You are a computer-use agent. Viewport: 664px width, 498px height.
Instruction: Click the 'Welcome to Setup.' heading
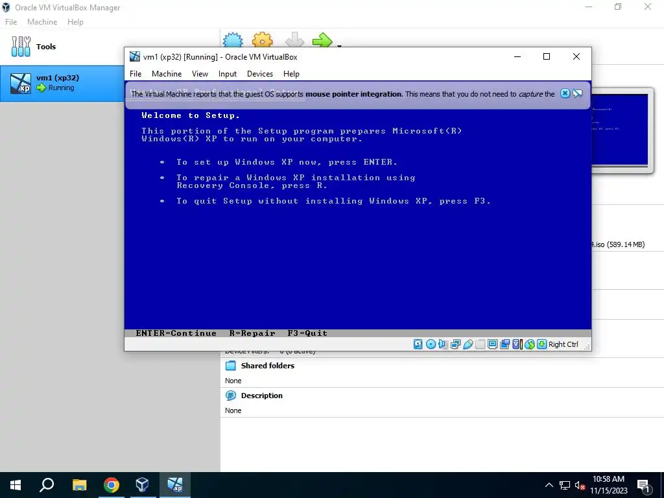(191, 115)
